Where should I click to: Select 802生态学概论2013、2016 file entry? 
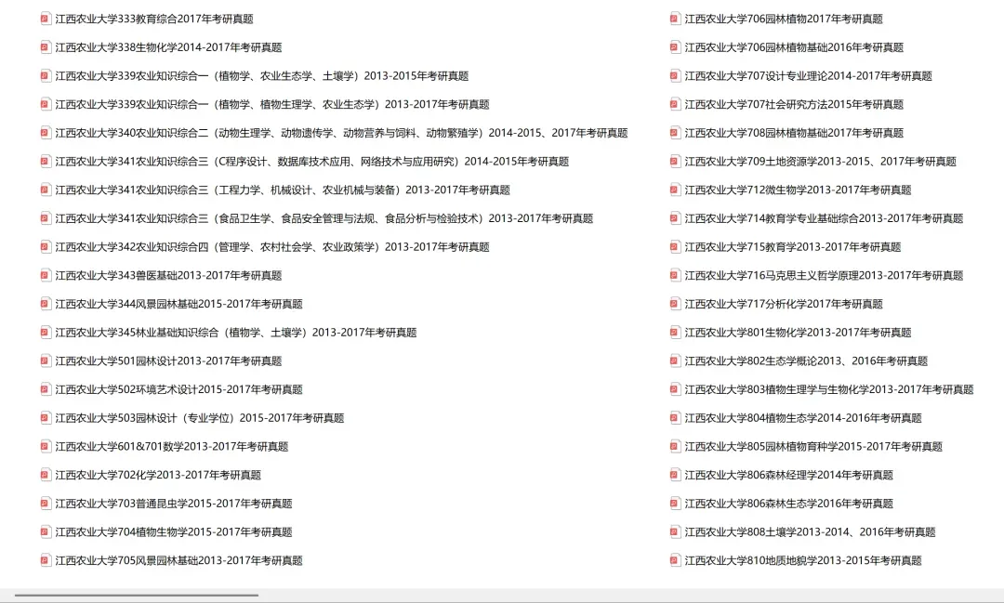(x=806, y=361)
